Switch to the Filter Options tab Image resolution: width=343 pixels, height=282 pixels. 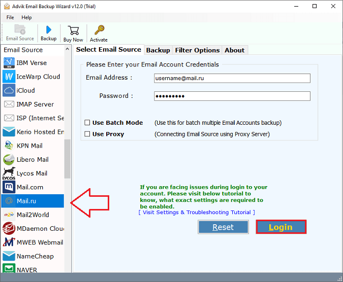click(197, 50)
